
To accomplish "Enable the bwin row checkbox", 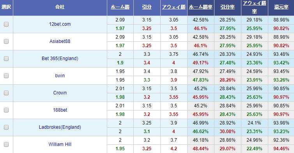I will point(6,76).
